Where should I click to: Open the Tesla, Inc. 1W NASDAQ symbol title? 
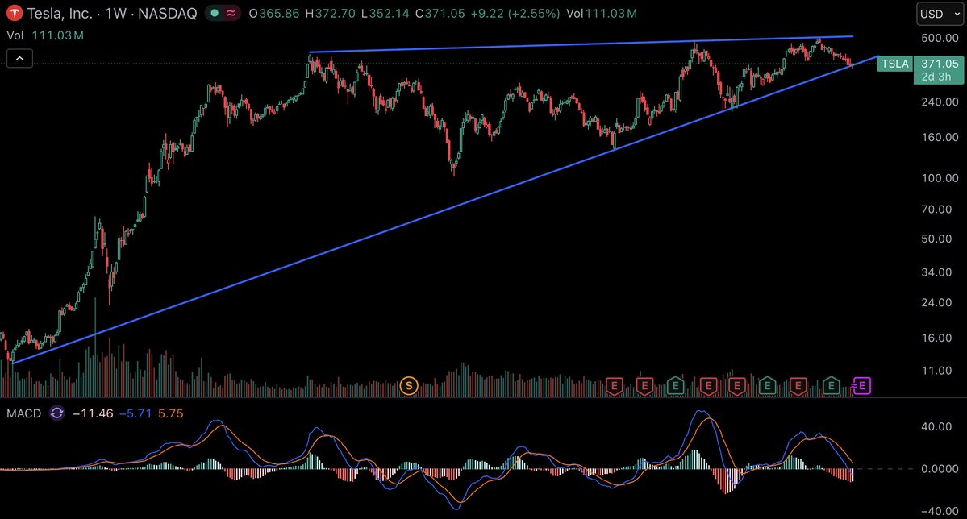(x=111, y=13)
